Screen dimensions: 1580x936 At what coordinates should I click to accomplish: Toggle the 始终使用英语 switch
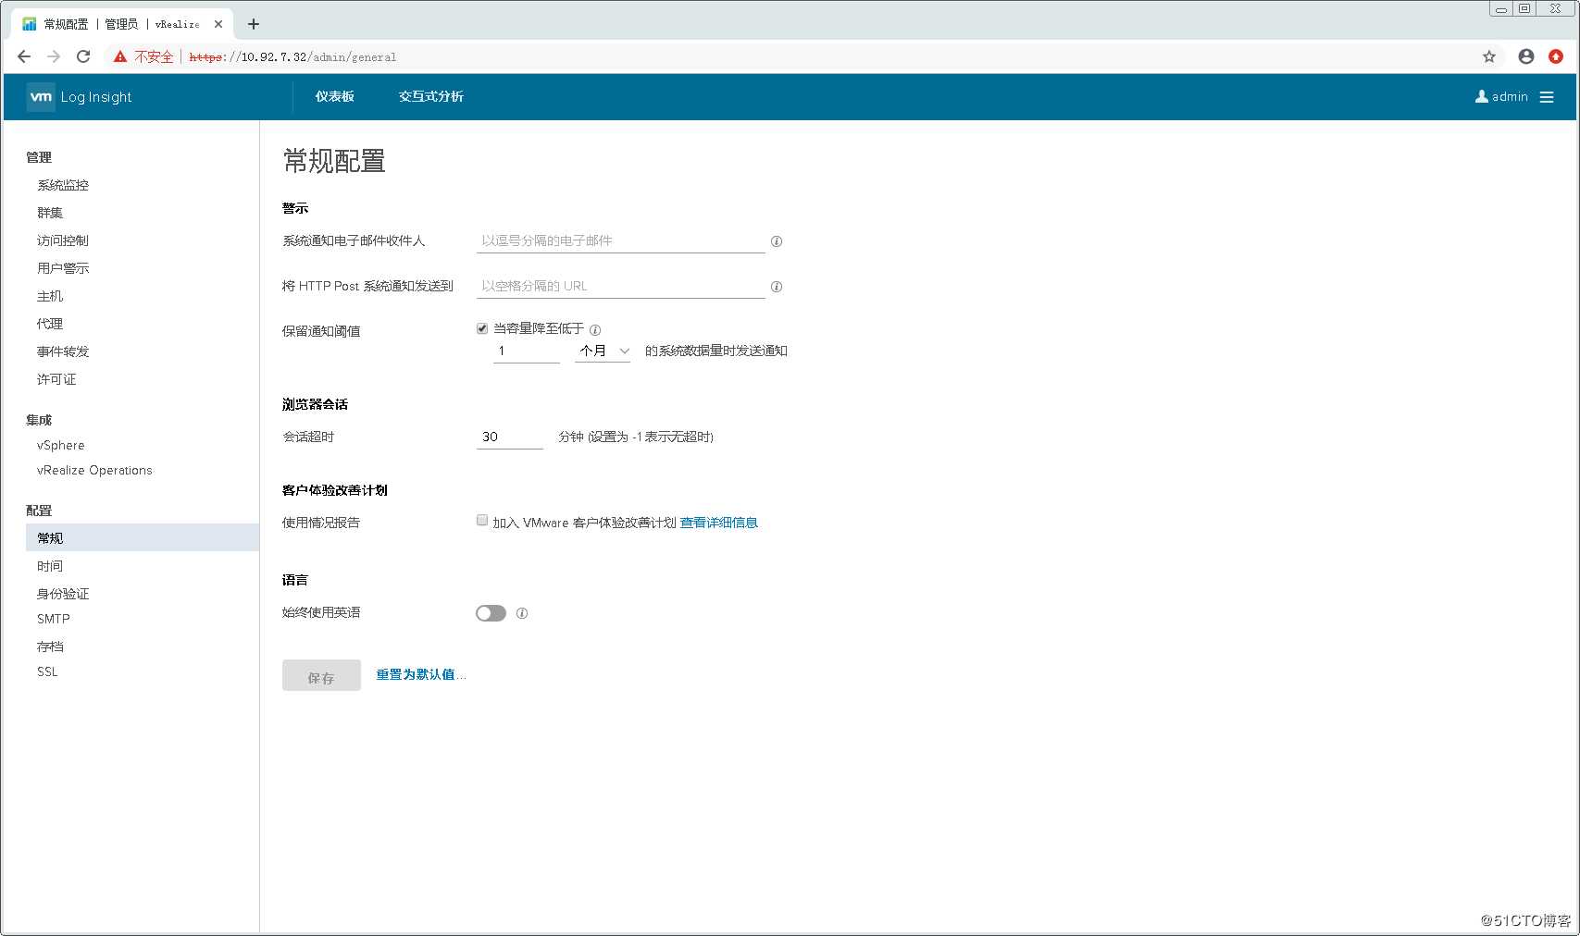click(x=491, y=613)
